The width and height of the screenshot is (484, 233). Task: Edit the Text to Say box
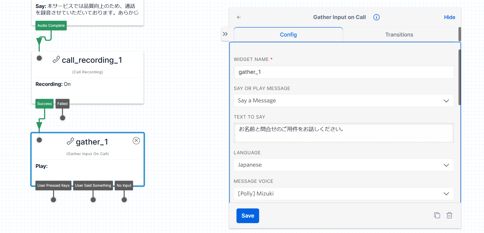click(x=344, y=133)
